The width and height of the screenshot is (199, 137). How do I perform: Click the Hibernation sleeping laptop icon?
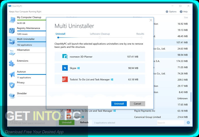coord(12,53)
